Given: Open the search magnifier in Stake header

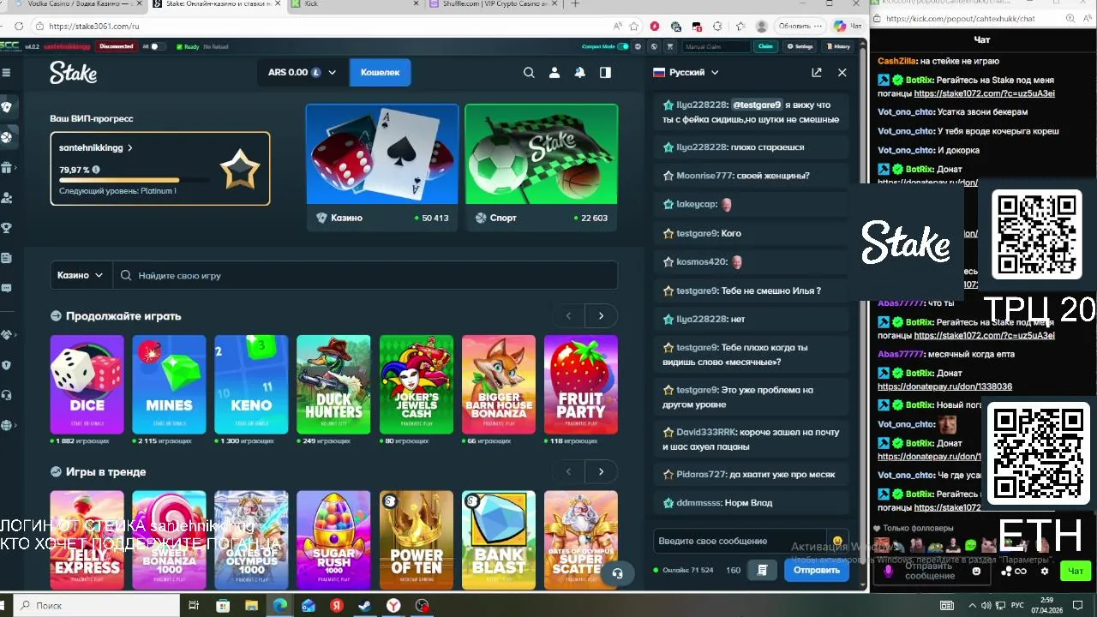Looking at the screenshot, I should point(529,73).
